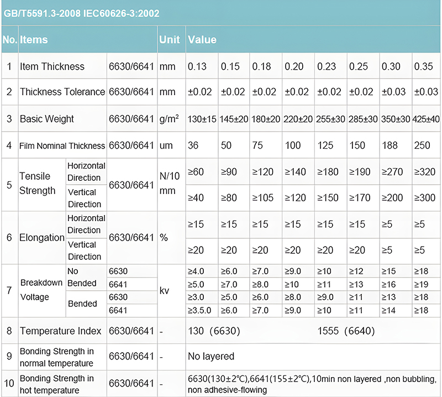Click the 'Elongation' row label
This screenshot has height=397, width=442.
(x=42, y=238)
